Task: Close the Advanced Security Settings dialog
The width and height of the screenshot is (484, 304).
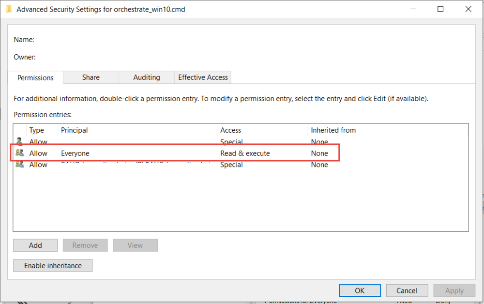Action: pyautogui.click(x=469, y=9)
